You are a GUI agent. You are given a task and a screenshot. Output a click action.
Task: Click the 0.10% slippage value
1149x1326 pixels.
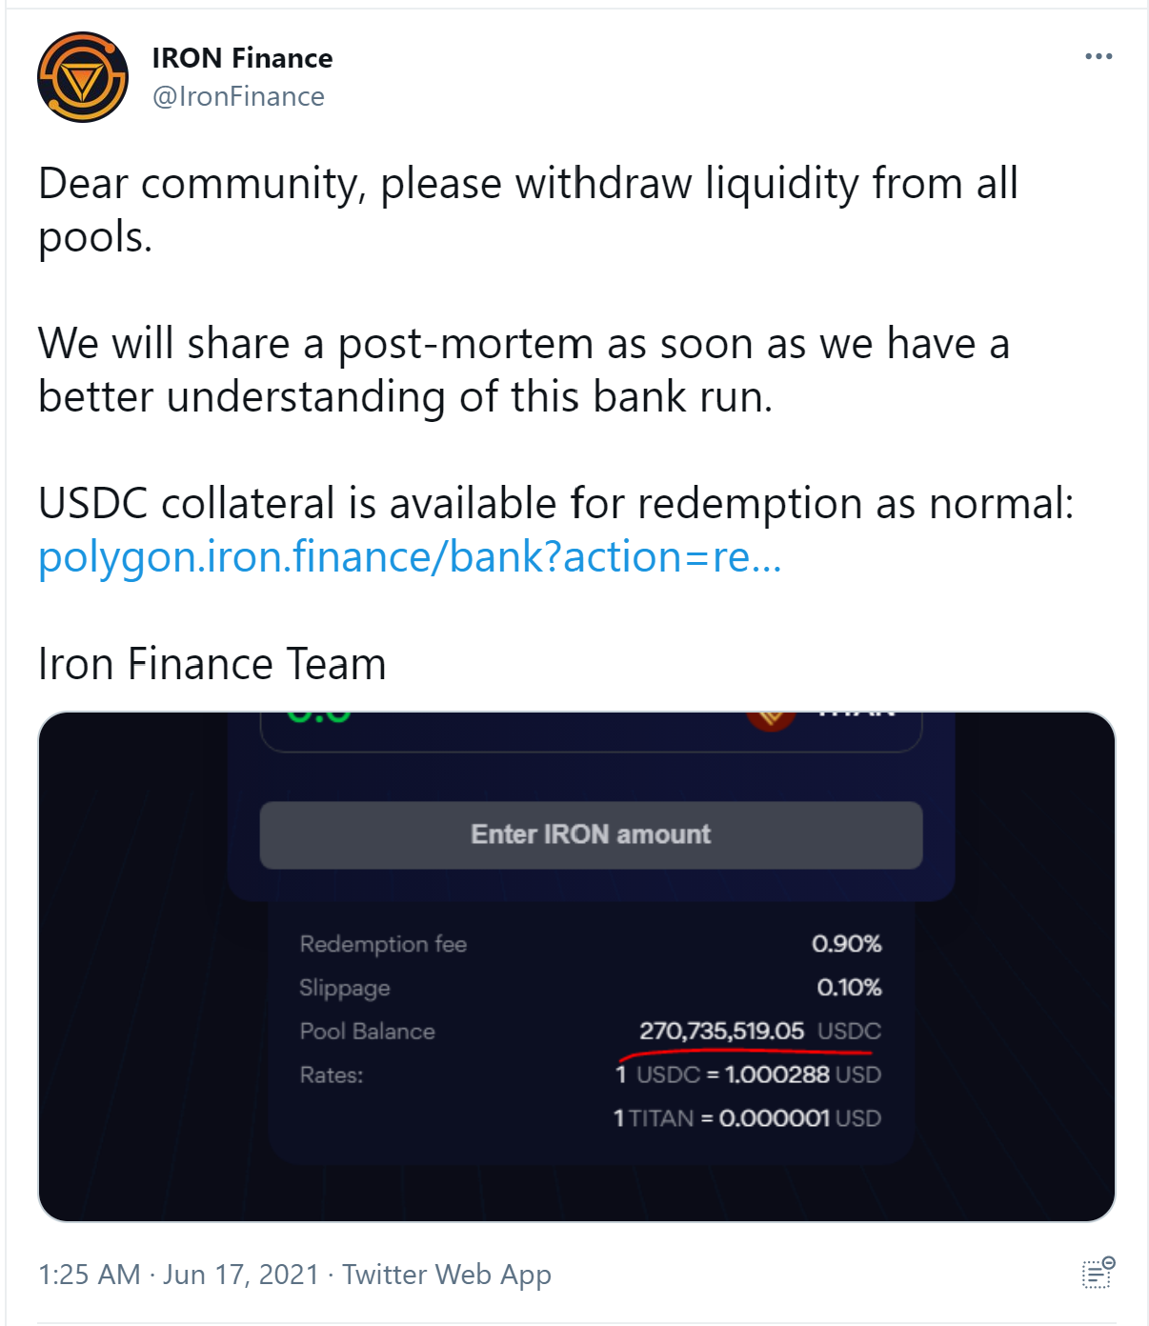848,988
